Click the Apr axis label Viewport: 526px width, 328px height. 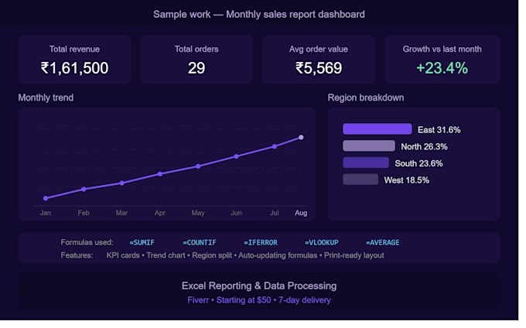click(x=160, y=213)
